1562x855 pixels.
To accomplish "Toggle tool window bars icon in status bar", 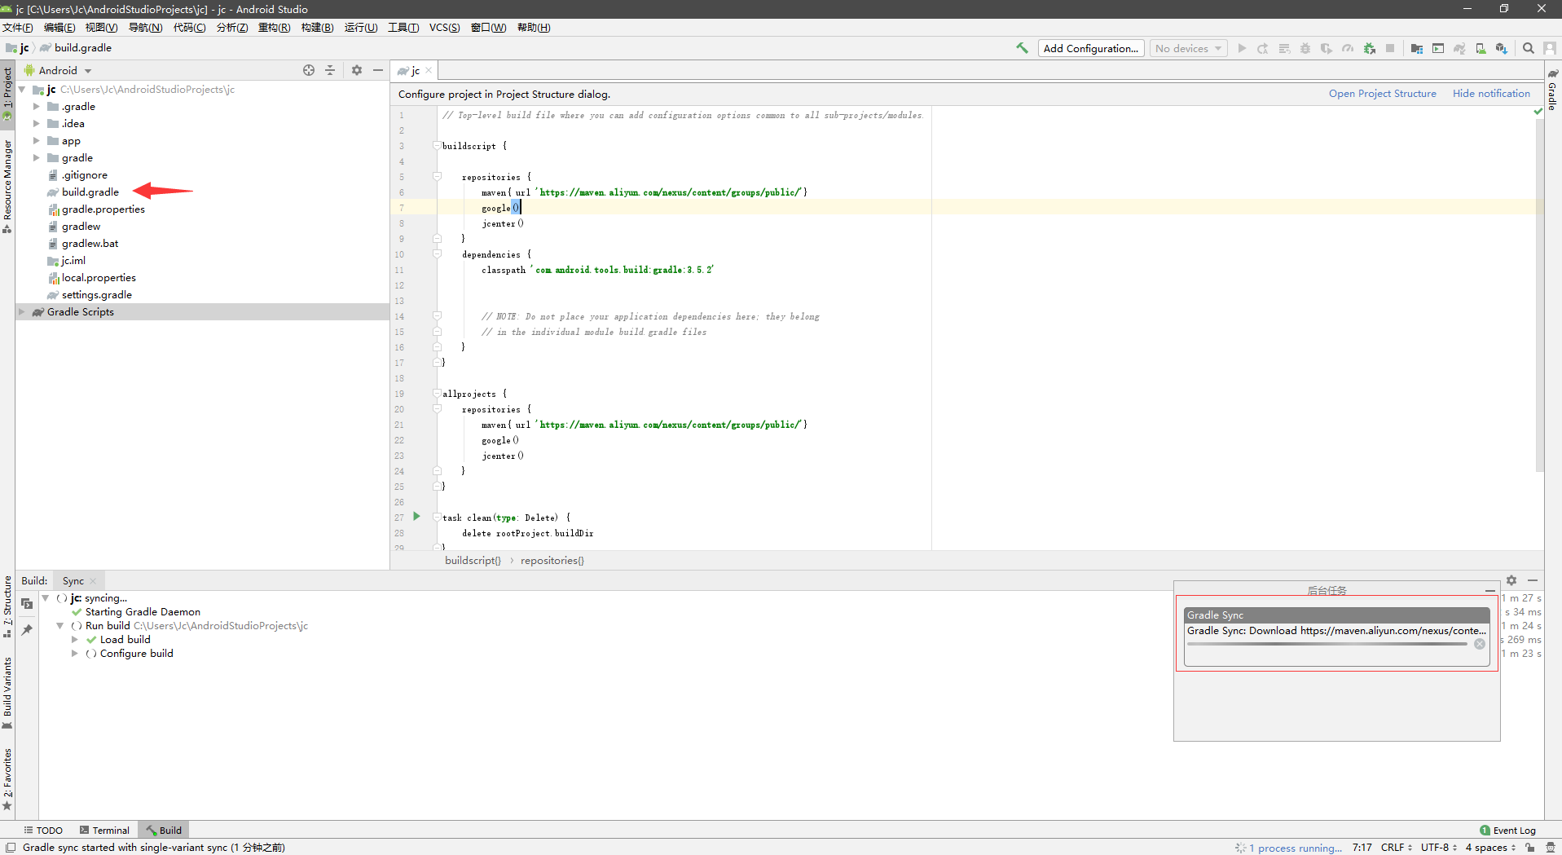I will tap(11, 848).
